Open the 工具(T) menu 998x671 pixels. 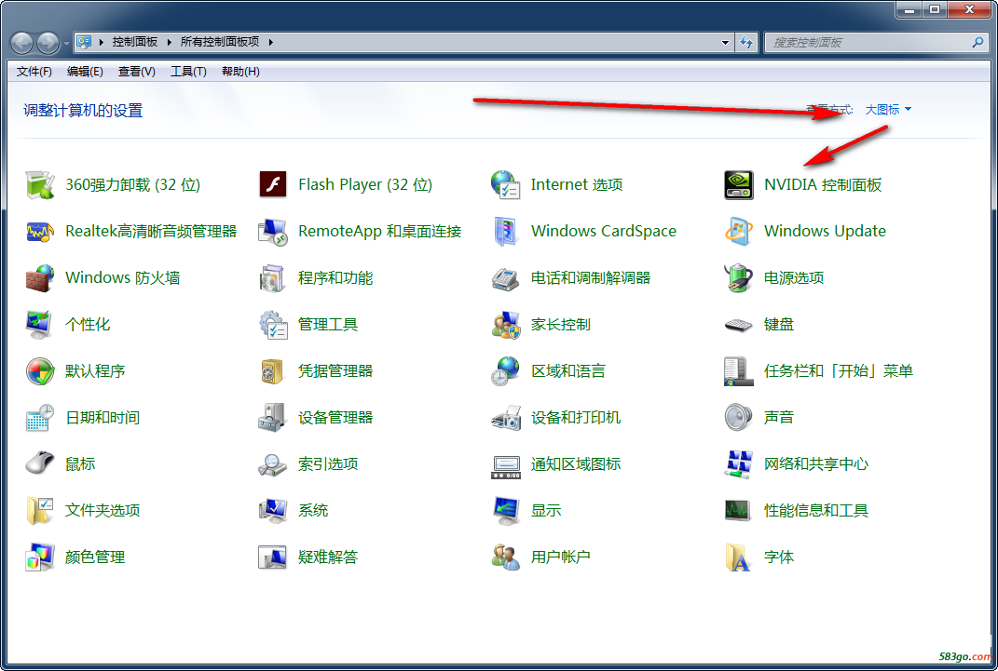pyautogui.click(x=188, y=72)
